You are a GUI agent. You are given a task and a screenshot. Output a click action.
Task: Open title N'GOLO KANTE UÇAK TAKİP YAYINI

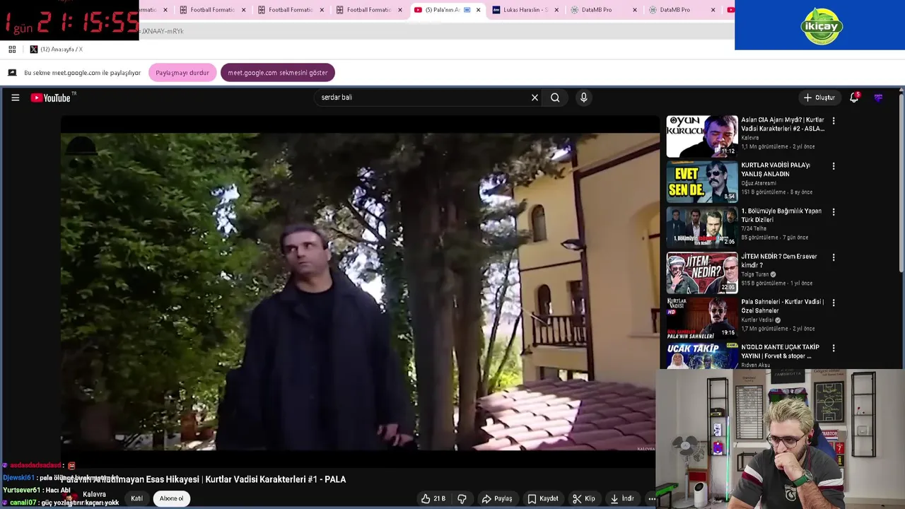coord(780,351)
